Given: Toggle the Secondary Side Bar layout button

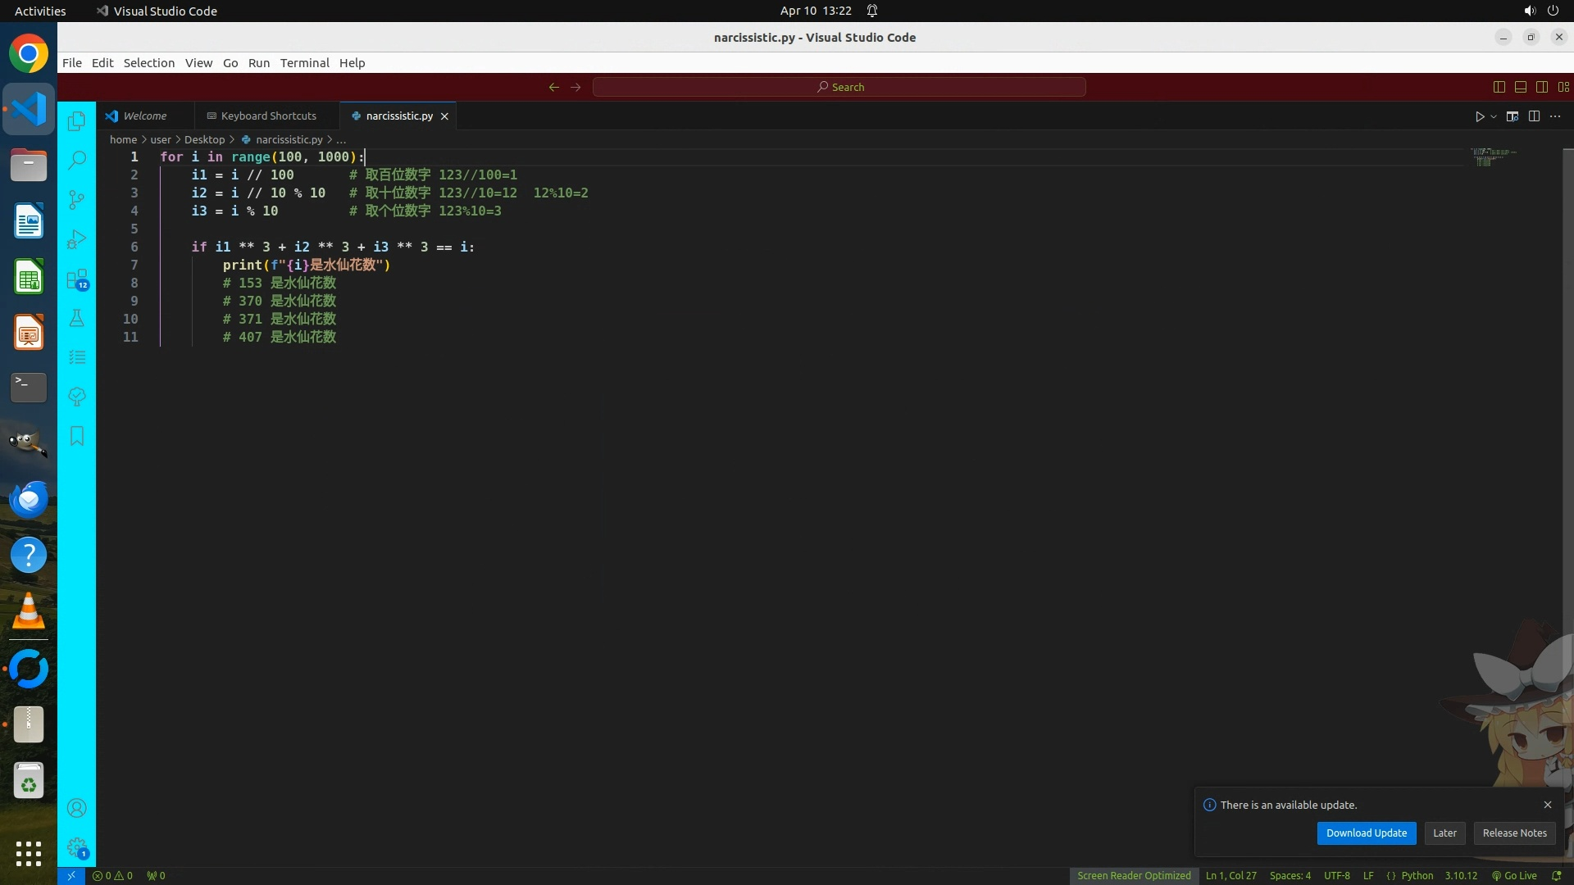Looking at the screenshot, I should click(1541, 87).
